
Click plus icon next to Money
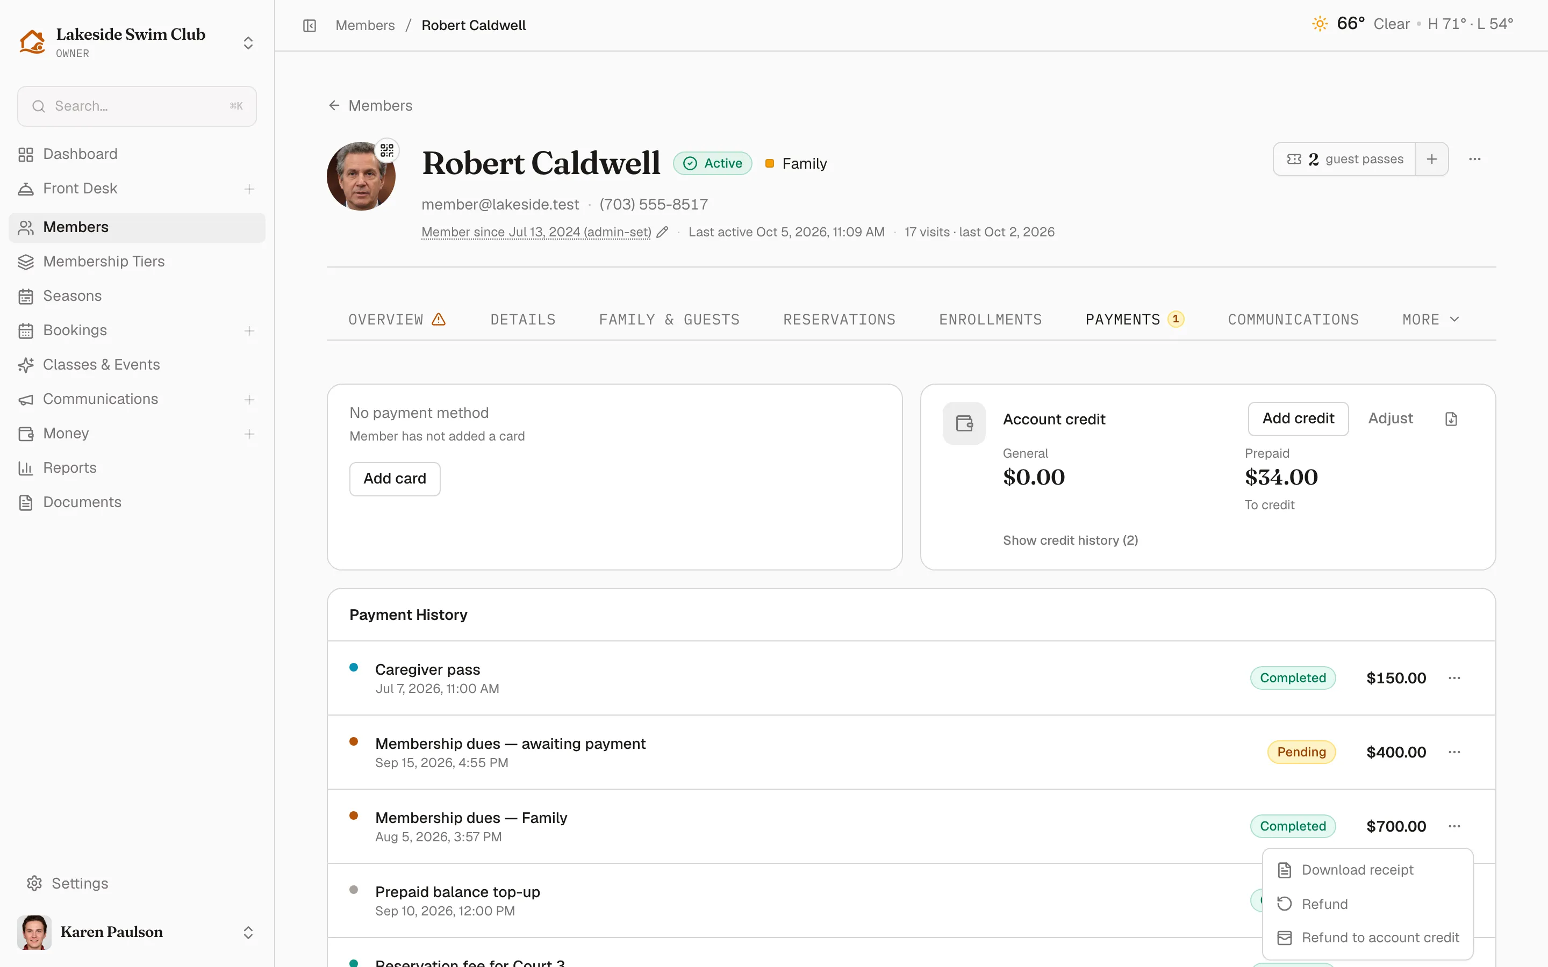coord(249,434)
